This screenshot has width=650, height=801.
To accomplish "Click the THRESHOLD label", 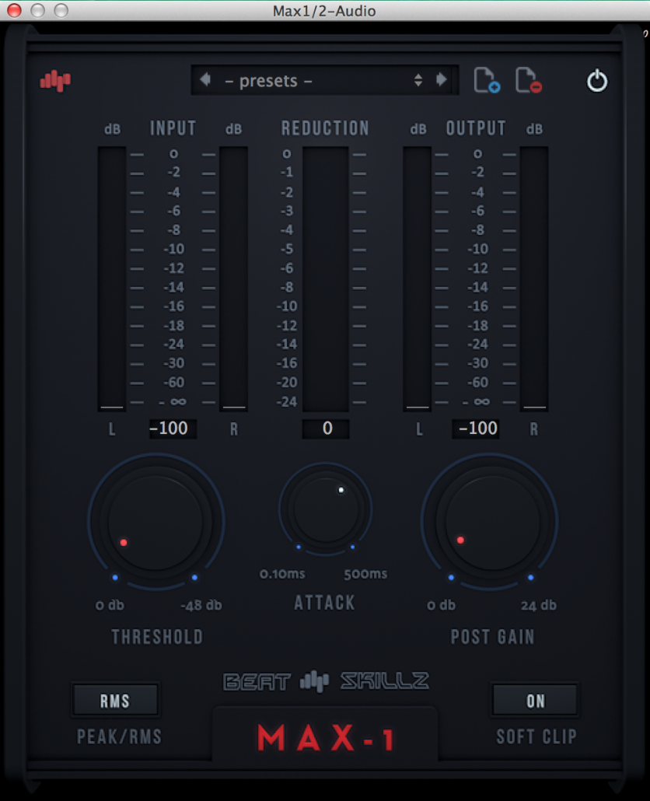I will click(157, 636).
